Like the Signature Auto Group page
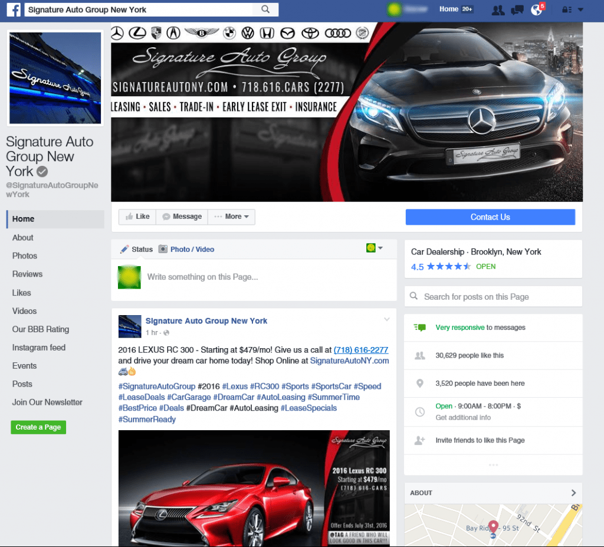This screenshot has height=547, width=604. (x=137, y=217)
